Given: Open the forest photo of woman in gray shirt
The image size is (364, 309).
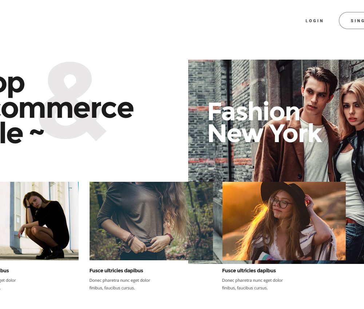Looking at the screenshot, I should (x=151, y=221).
